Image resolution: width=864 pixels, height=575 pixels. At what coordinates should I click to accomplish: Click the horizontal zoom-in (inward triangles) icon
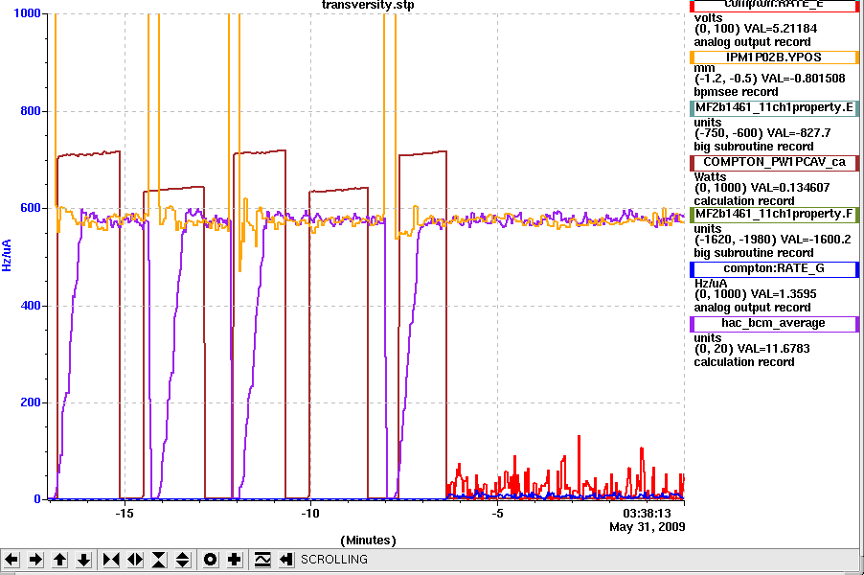[x=111, y=560]
